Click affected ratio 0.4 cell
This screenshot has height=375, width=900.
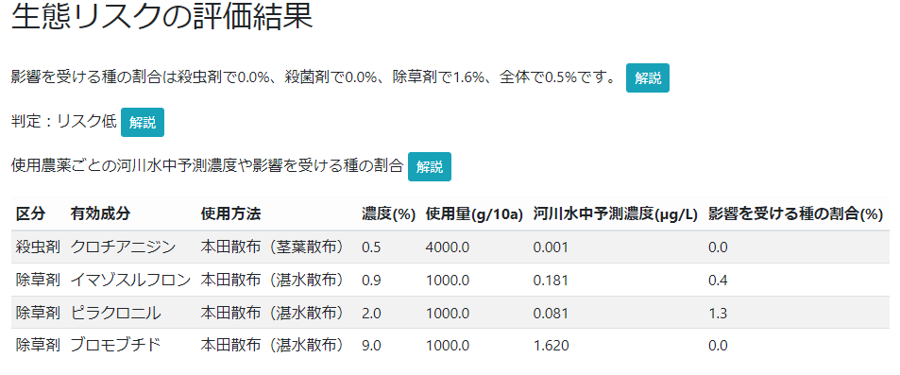point(718,281)
